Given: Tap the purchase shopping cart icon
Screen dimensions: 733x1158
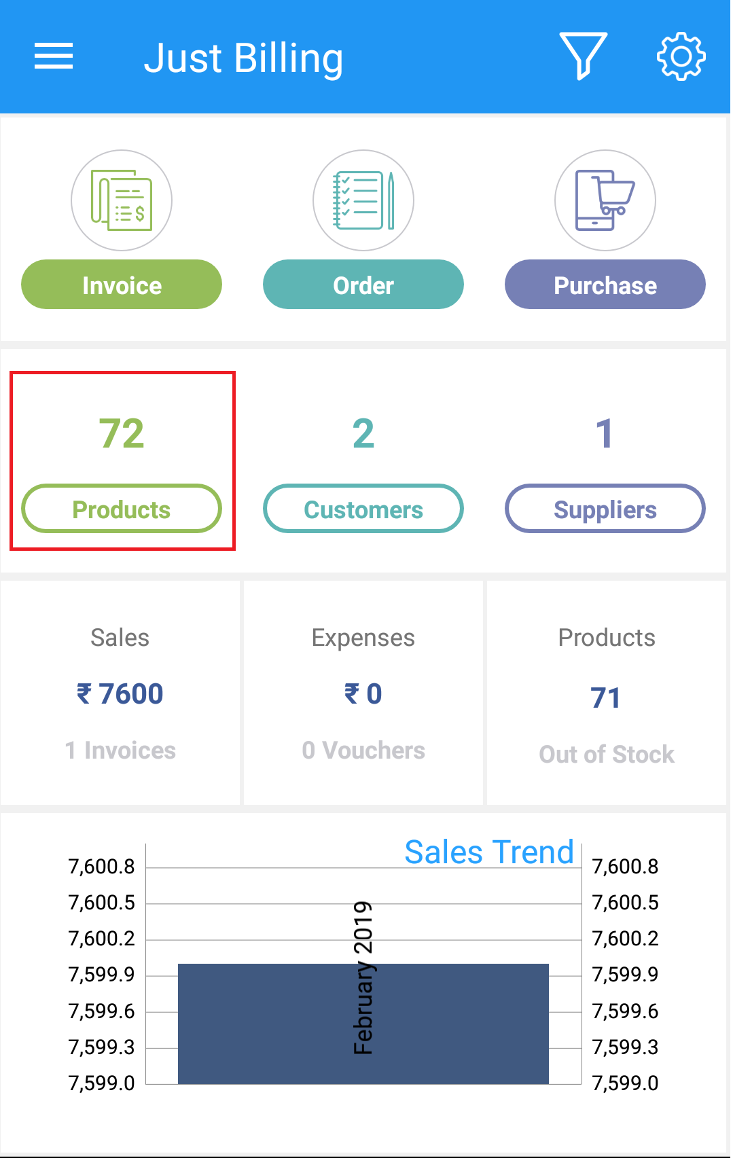Looking at the screenshot, I should 605,200.
